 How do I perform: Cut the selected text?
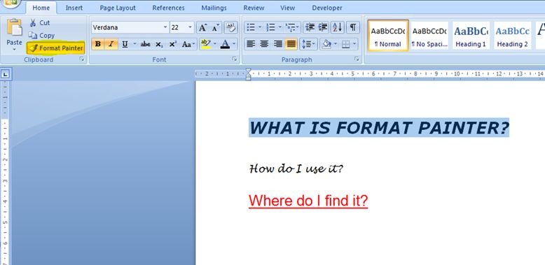pos(40,23)
